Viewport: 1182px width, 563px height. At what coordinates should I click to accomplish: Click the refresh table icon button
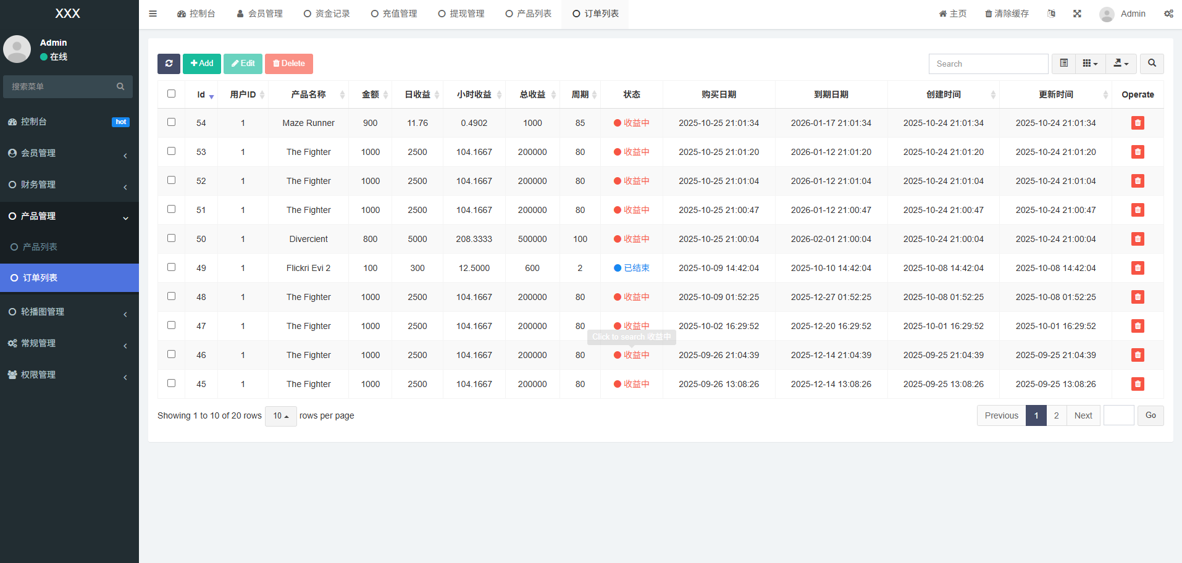coord(169,64)
